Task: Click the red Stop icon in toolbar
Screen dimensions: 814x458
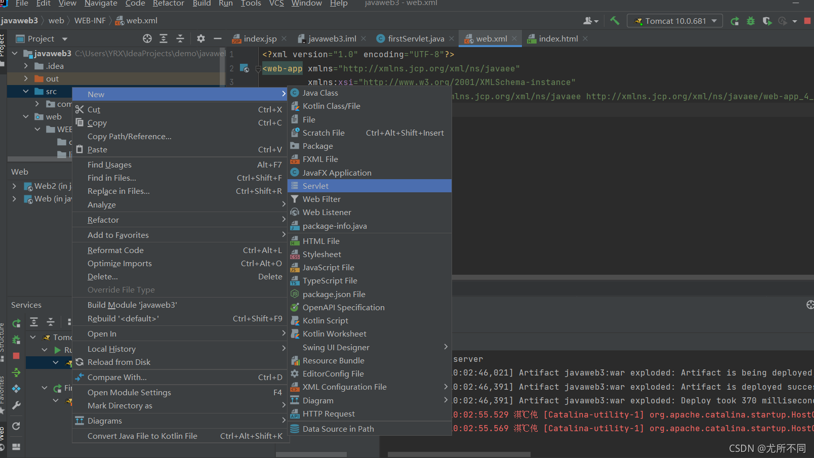Action: coord(807,21)
